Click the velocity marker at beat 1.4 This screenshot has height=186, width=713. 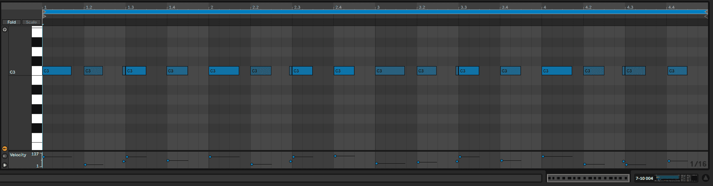coord(168,160)
